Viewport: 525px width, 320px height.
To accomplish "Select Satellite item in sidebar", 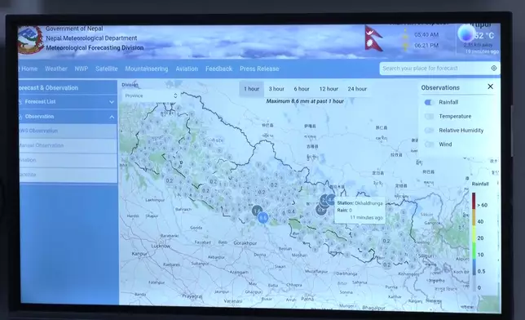I will [x=68, y=175].
